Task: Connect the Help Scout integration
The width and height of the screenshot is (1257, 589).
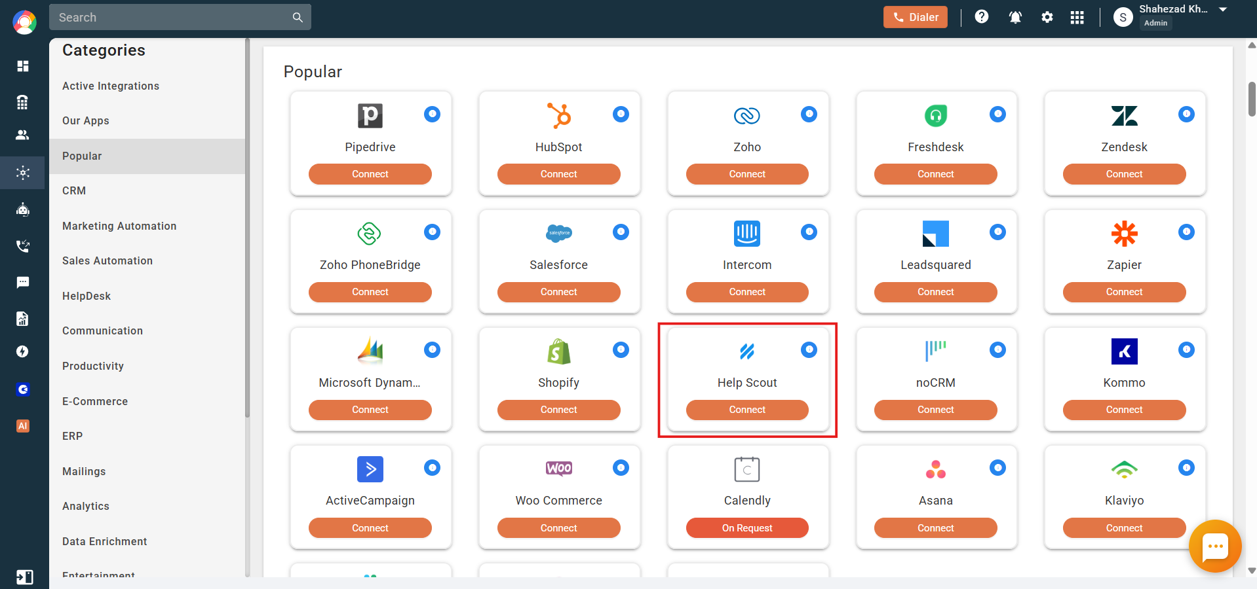Action: [x=747, y=410]
